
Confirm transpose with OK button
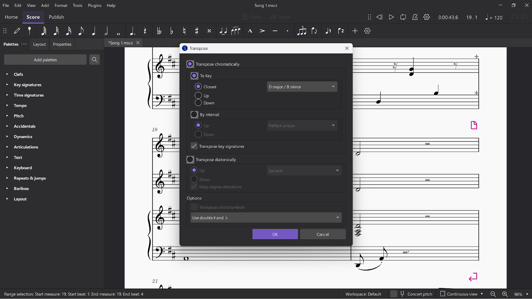coord(275,234)
